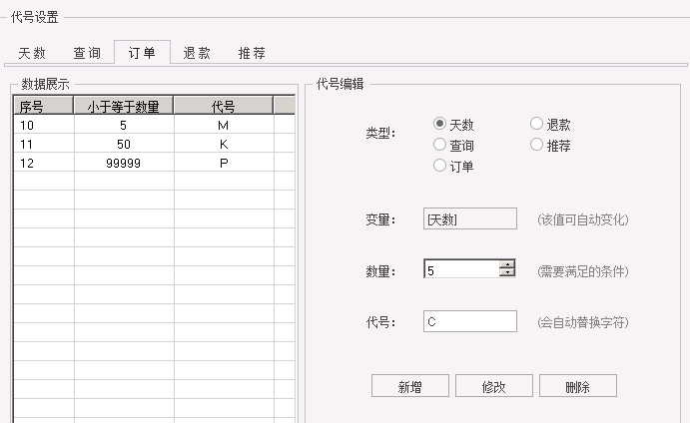690x423 pixels.
Task: Click the hint text (需要满足的条件)
Action: pyautogui.click(x=582, y=271)
